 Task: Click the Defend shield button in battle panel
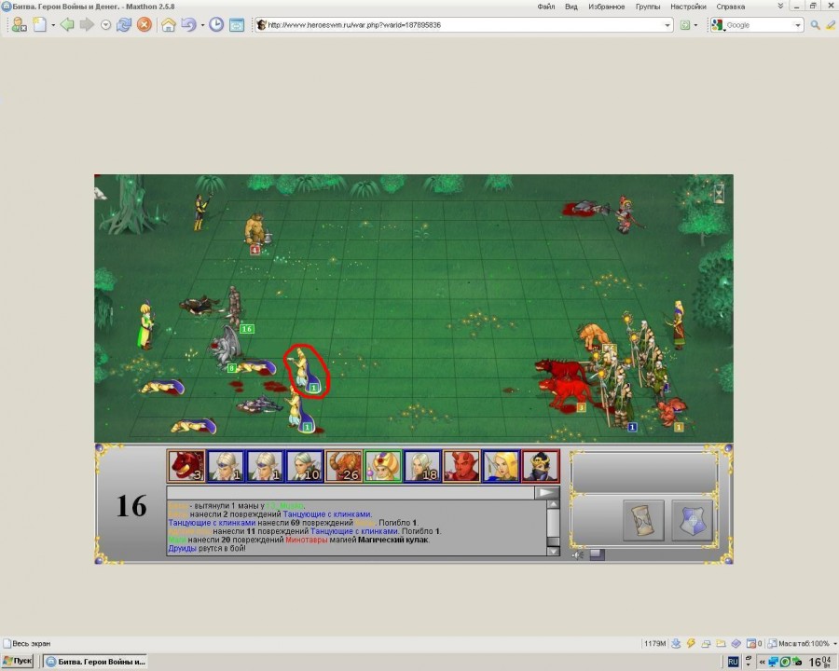point(692,521)
